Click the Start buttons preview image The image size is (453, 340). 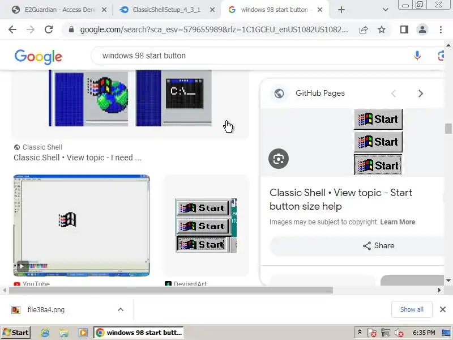coord(378,142)
